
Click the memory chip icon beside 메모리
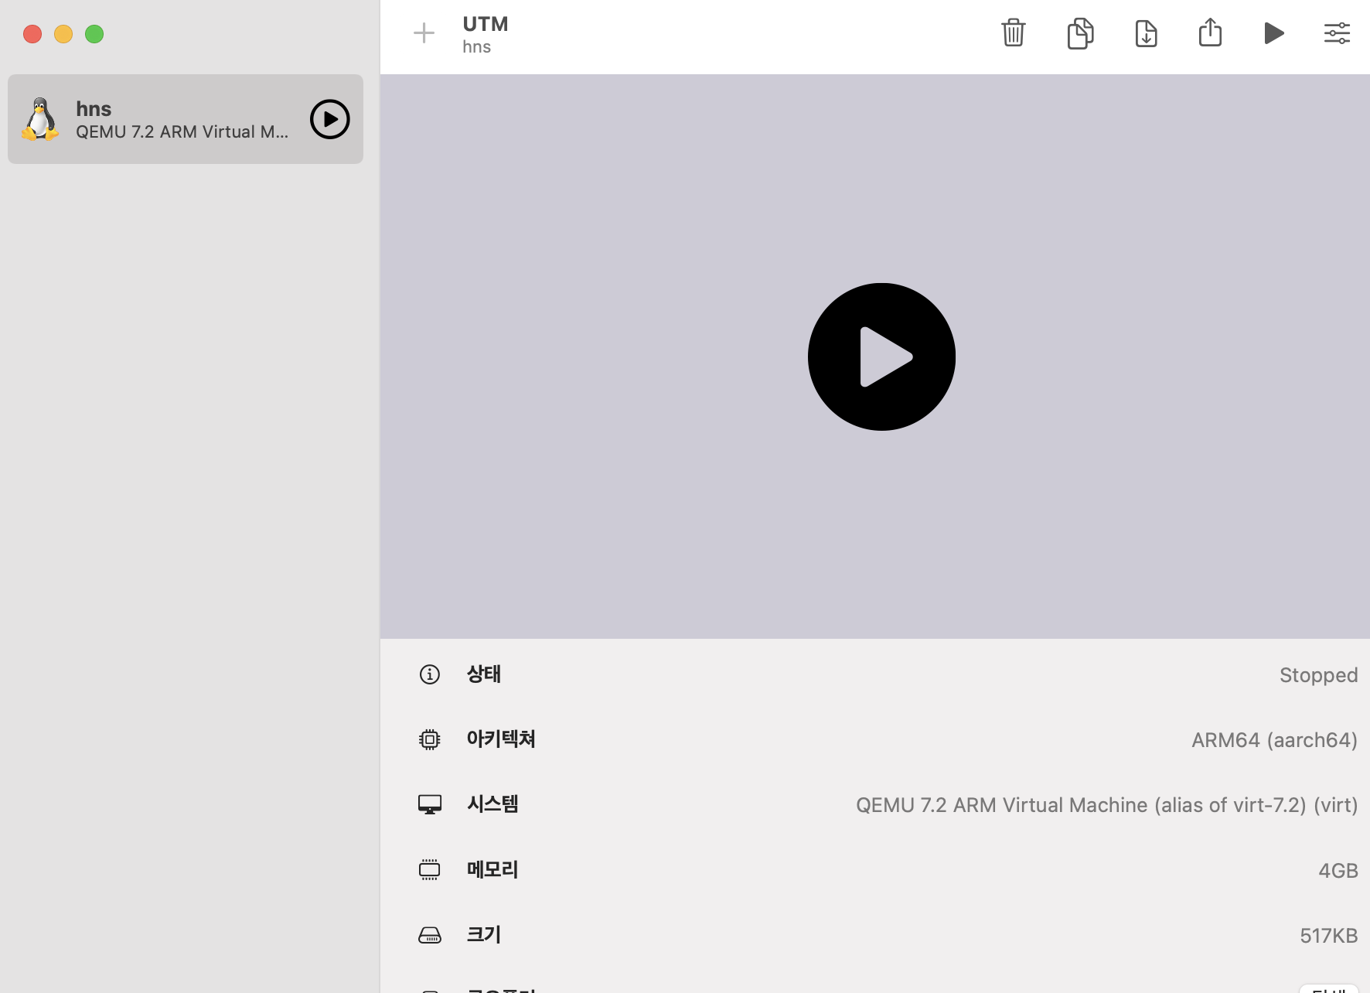tap(430, 870)
